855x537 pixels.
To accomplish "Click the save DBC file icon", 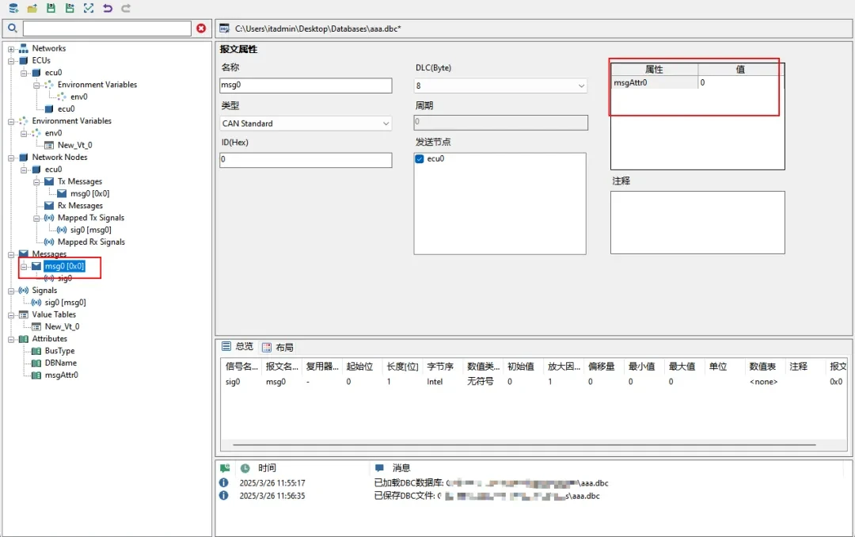I will tap(51, 8).
